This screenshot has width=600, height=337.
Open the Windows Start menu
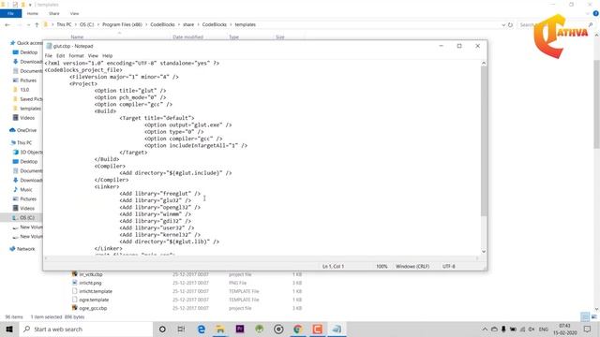click(x=9, y=329)
